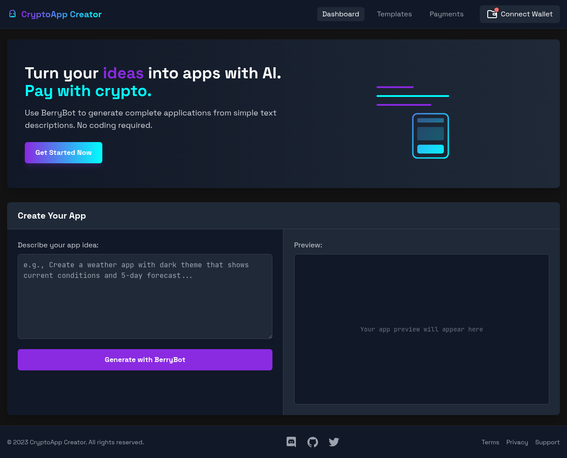Open the Discord community icon
Screen dimensions: 567x458
[x=291, y=442]
